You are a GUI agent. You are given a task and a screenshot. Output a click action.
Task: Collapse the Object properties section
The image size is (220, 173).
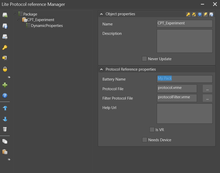point(101,14)
